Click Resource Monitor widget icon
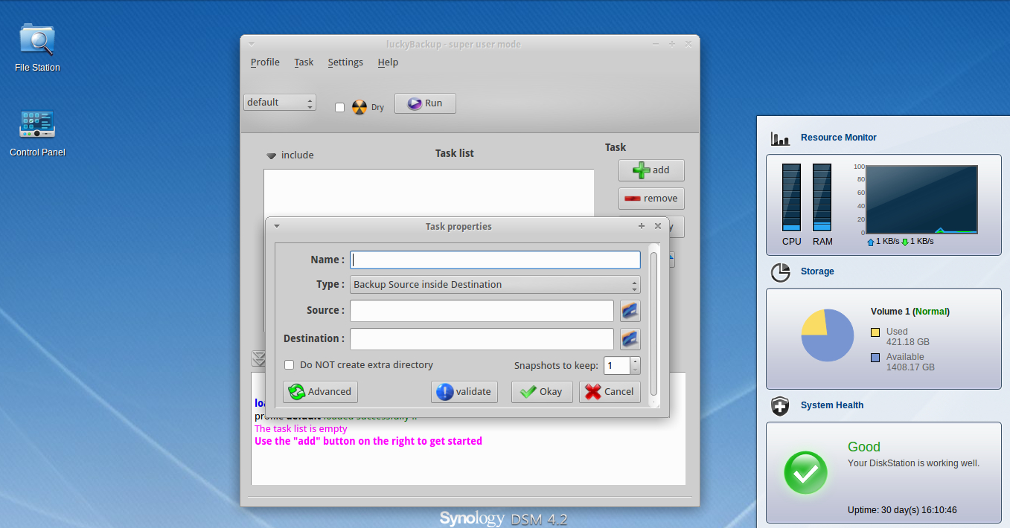This screenshot has width=1010, height=528. (x=780, y=138)
